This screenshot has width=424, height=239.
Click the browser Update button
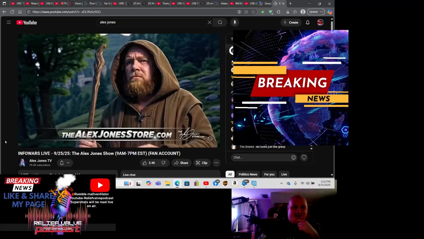(316, 12)
